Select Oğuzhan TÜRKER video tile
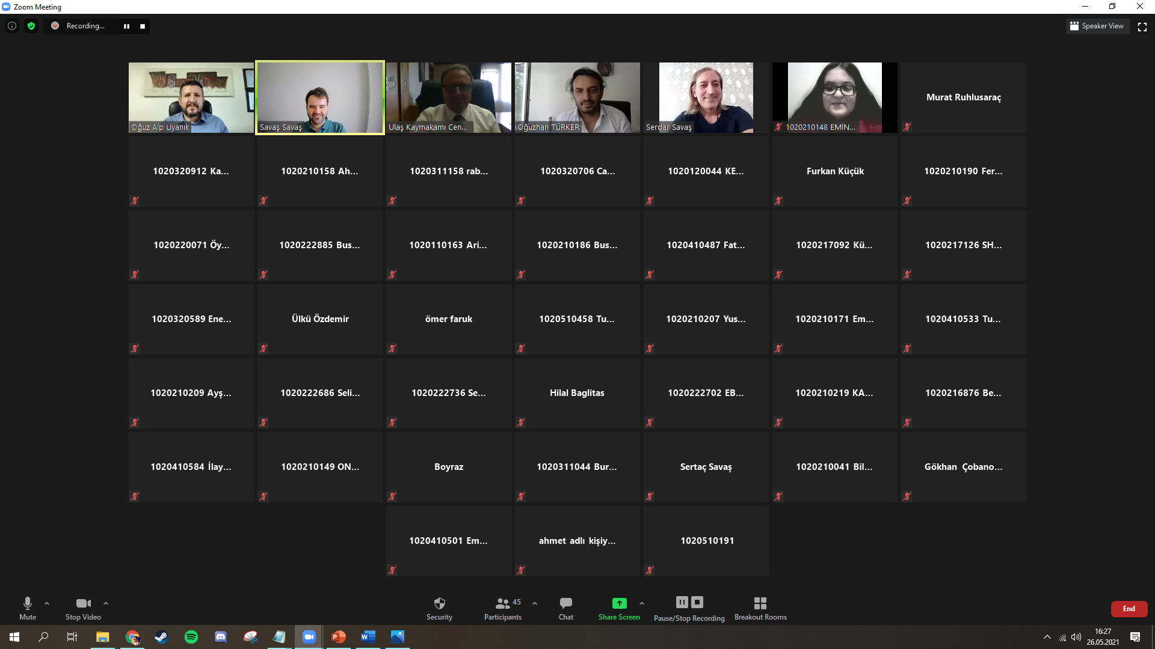The image size is (1155, 649). [x=577, y=97]
